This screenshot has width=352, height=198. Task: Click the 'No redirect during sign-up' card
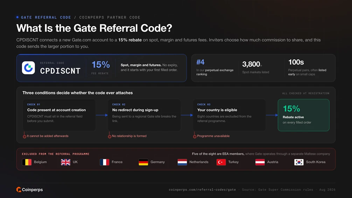pos(144,115)
